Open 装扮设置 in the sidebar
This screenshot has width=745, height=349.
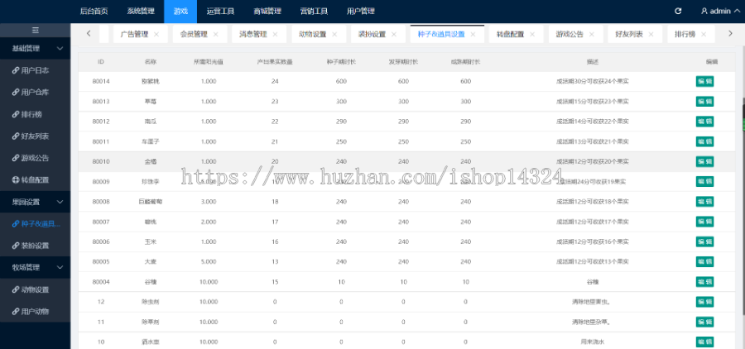pos(35,246)
